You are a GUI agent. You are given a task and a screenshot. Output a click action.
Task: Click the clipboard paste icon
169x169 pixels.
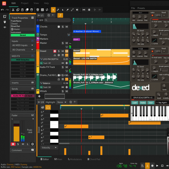pos(22,10)
